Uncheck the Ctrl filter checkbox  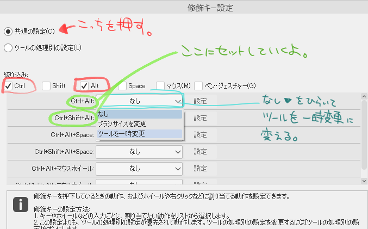click(x=8, y=86)
